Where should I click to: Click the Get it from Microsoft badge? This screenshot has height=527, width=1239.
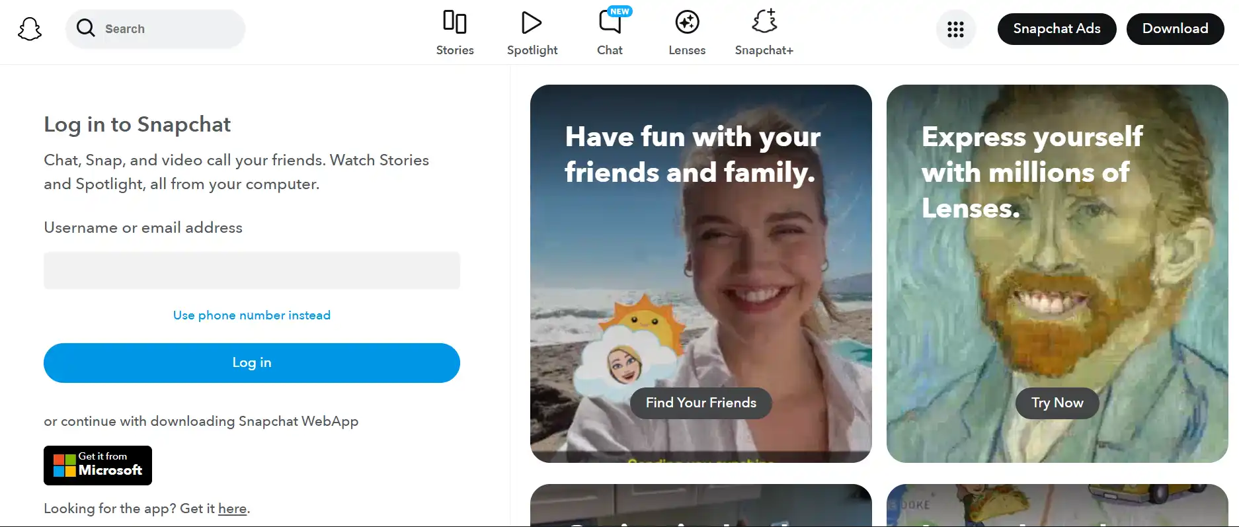[x=98, y=466]
